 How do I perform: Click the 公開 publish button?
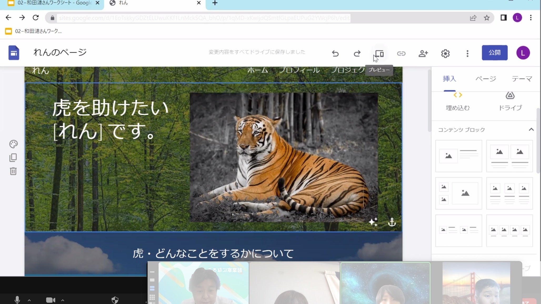tap(494, 53)
